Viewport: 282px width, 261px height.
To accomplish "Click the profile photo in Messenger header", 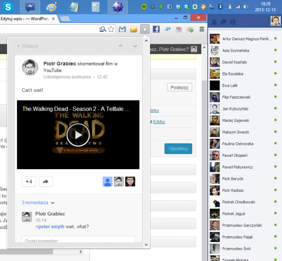I will (x=275, y=21).
